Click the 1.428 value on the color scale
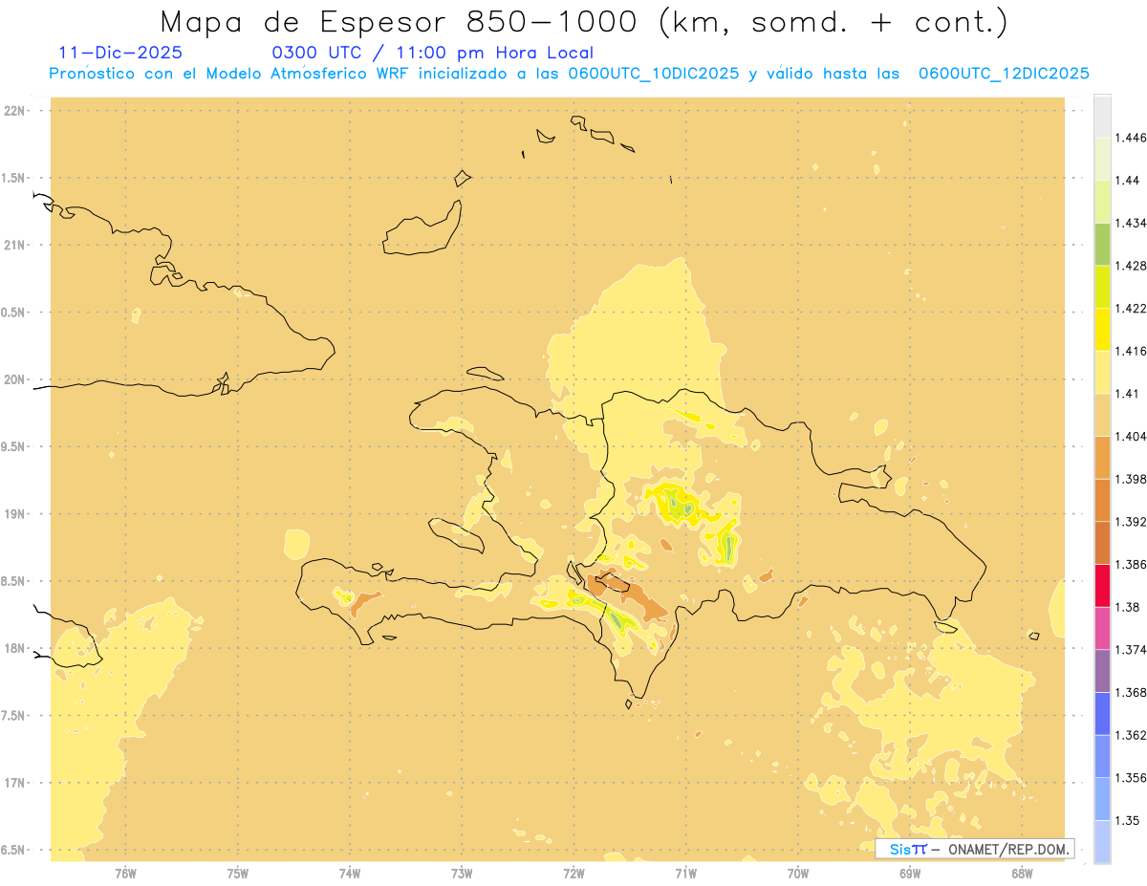The width and height of the screenshot is (1147, 886). [1132, 266]
